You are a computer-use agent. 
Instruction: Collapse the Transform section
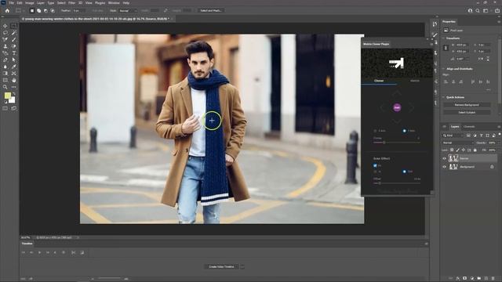tap(443, 38)
